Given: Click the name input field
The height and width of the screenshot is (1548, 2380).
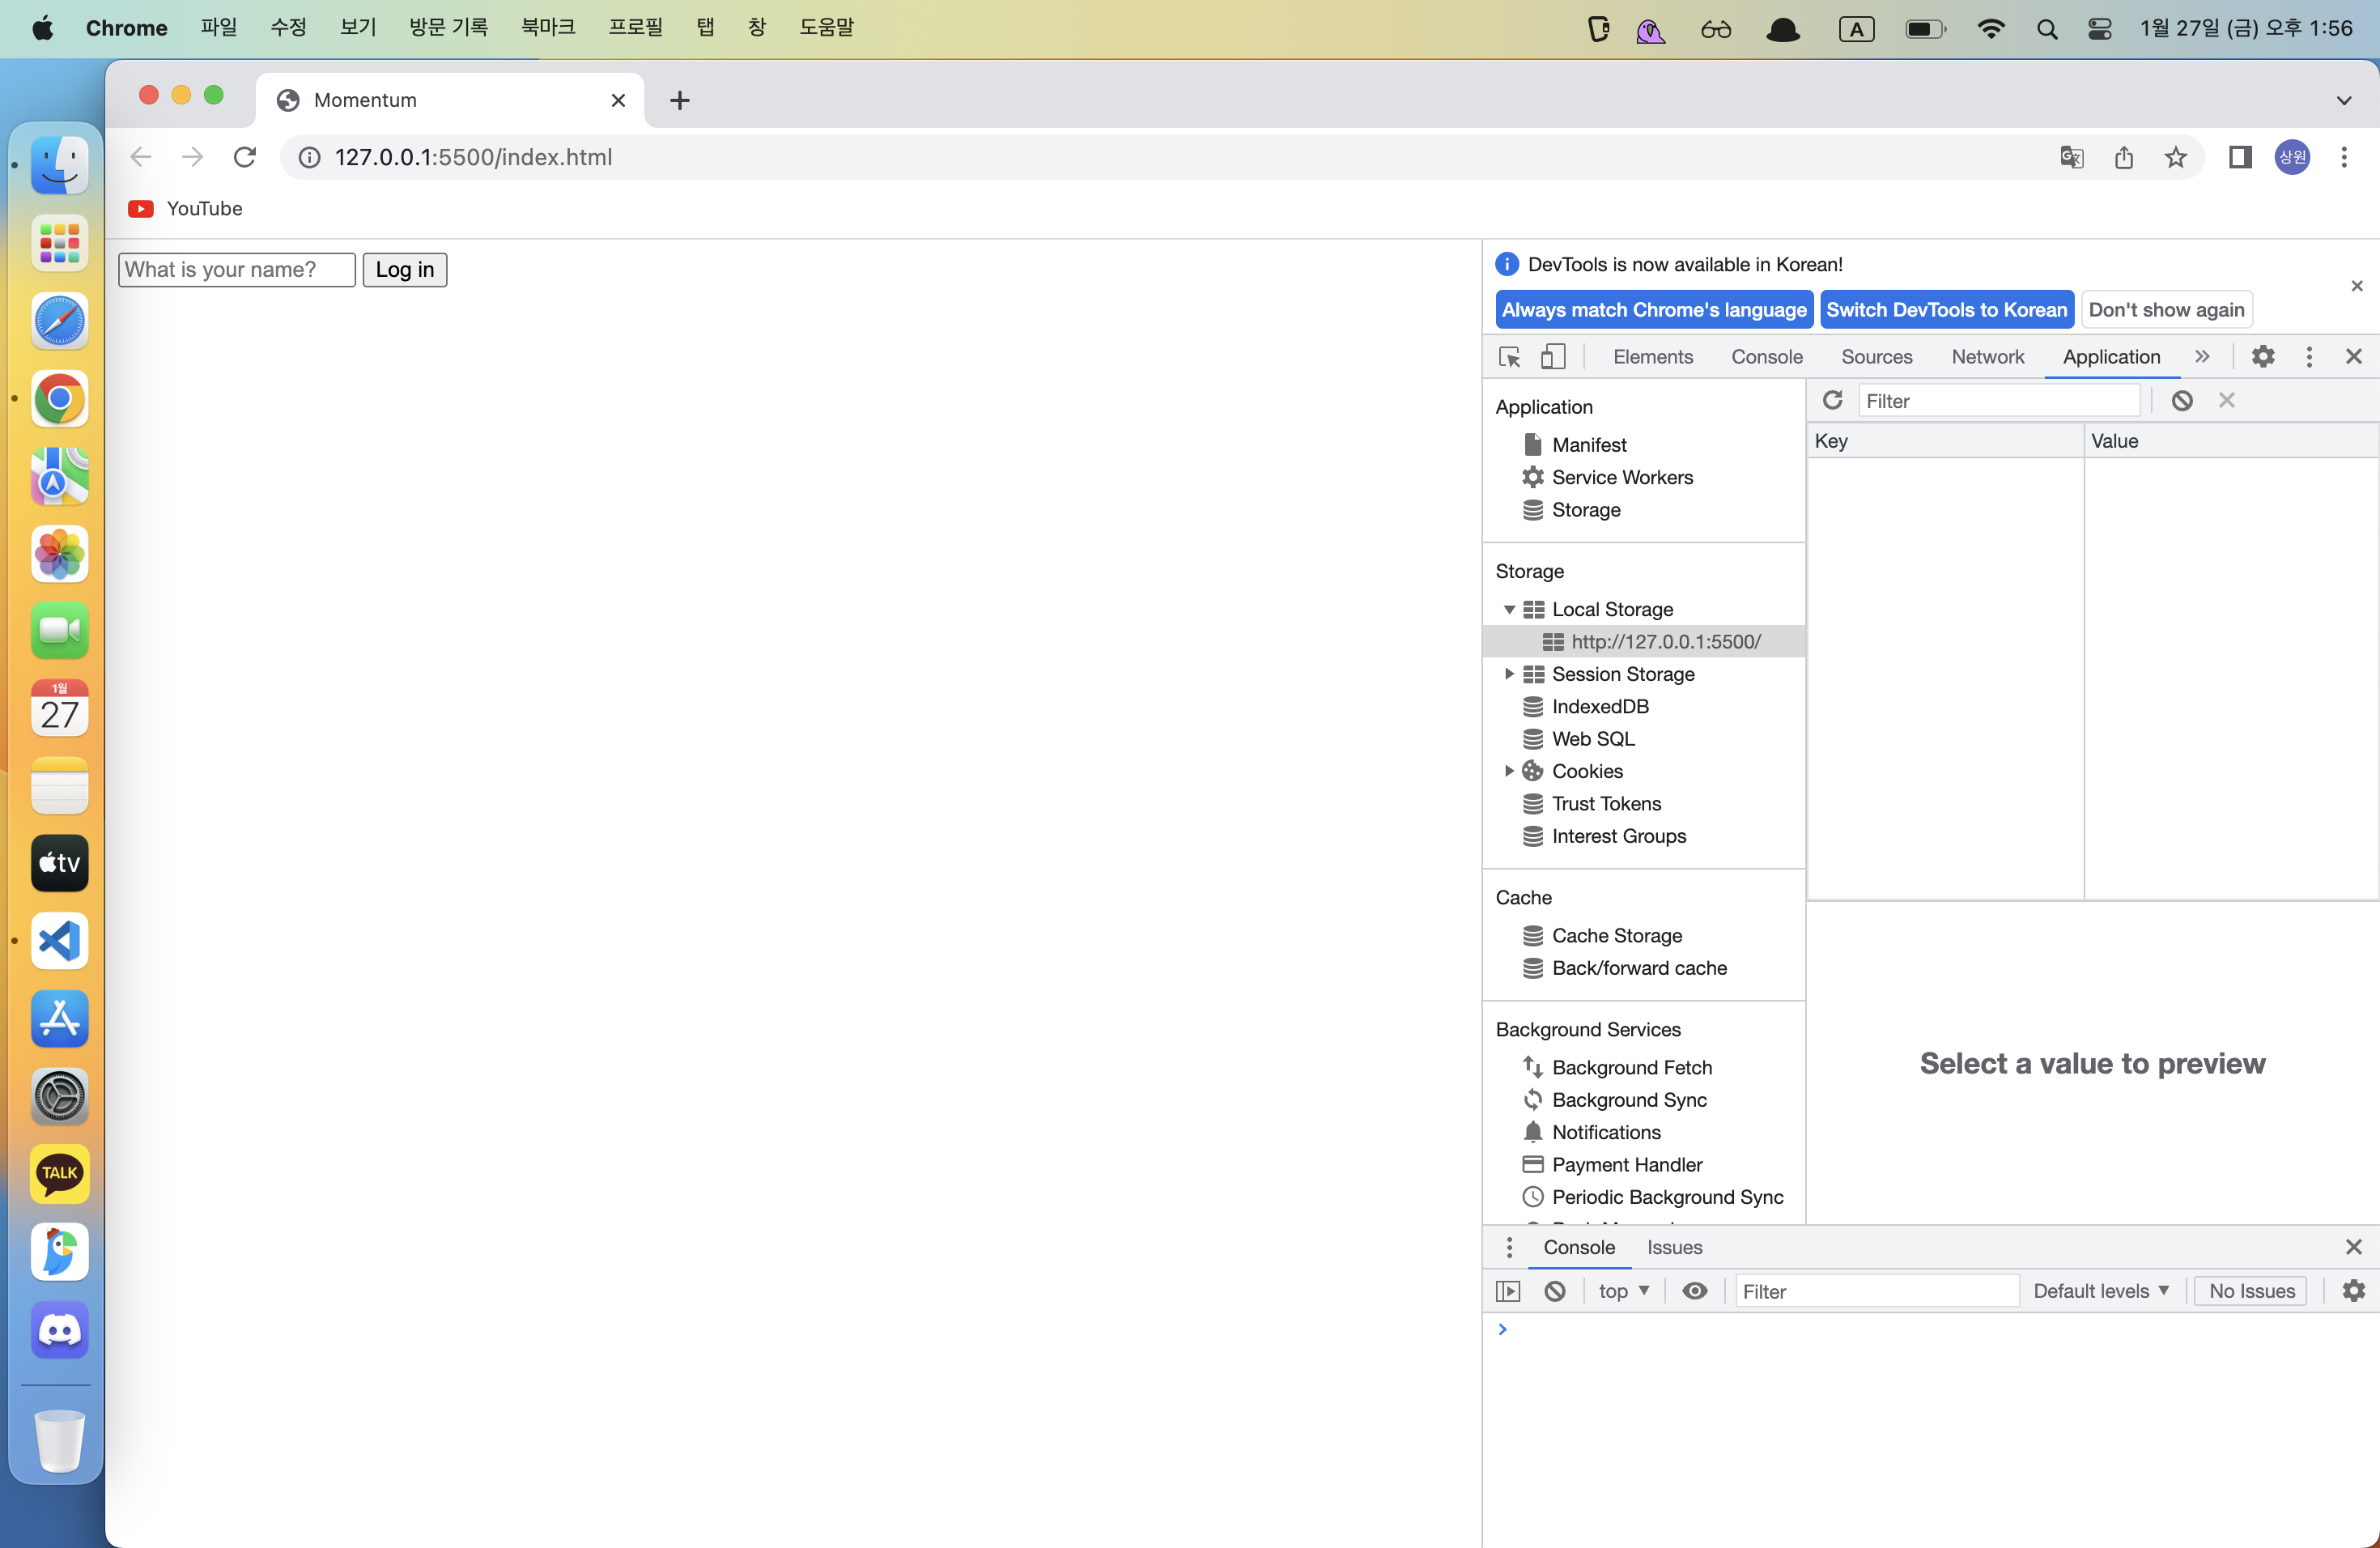Looking at the screenshot, I should [x=236, y=270].
